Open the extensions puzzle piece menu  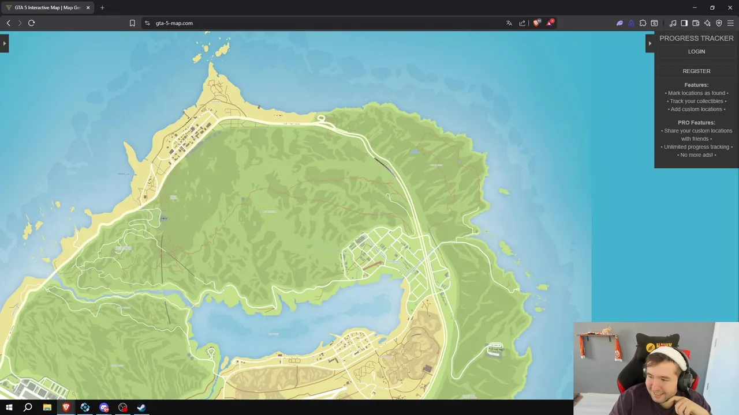click(x=643, y=23)
